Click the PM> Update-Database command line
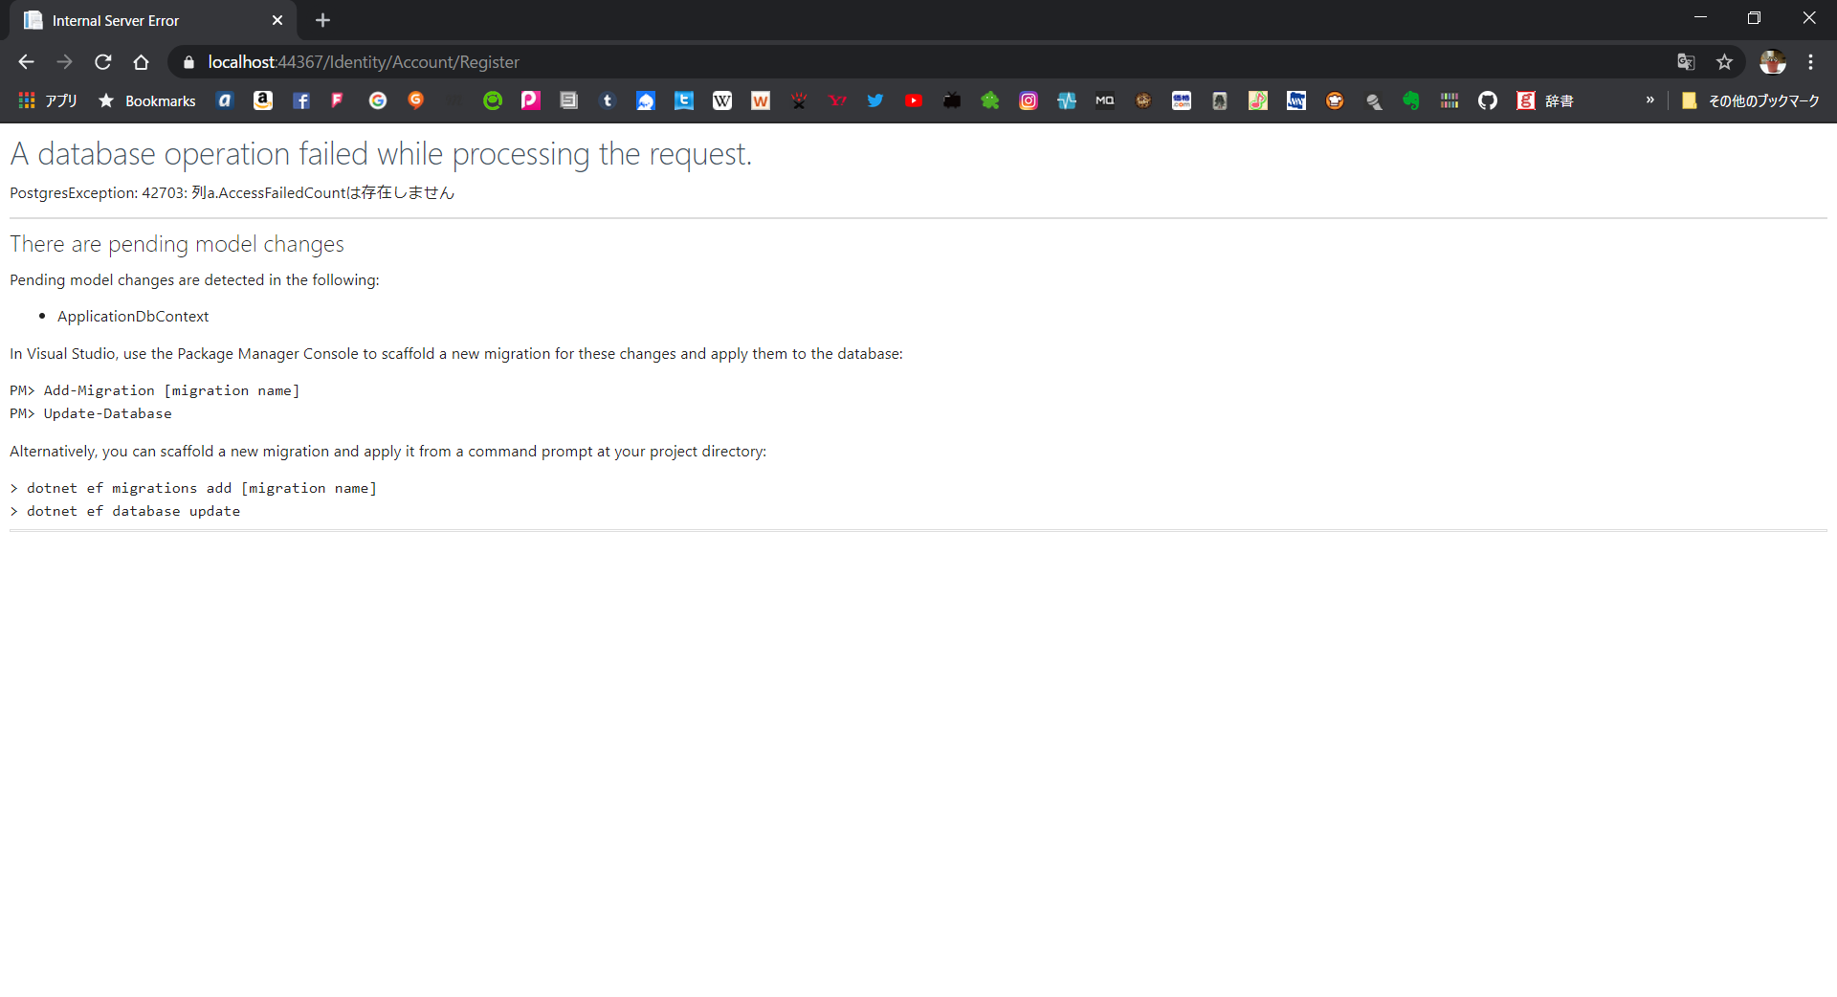Screen dimensions: 1837x997 [x=91, y=413]
